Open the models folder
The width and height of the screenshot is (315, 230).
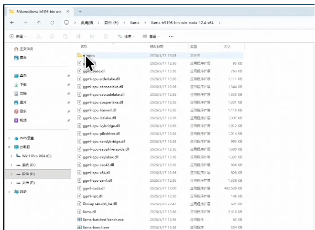160,56
